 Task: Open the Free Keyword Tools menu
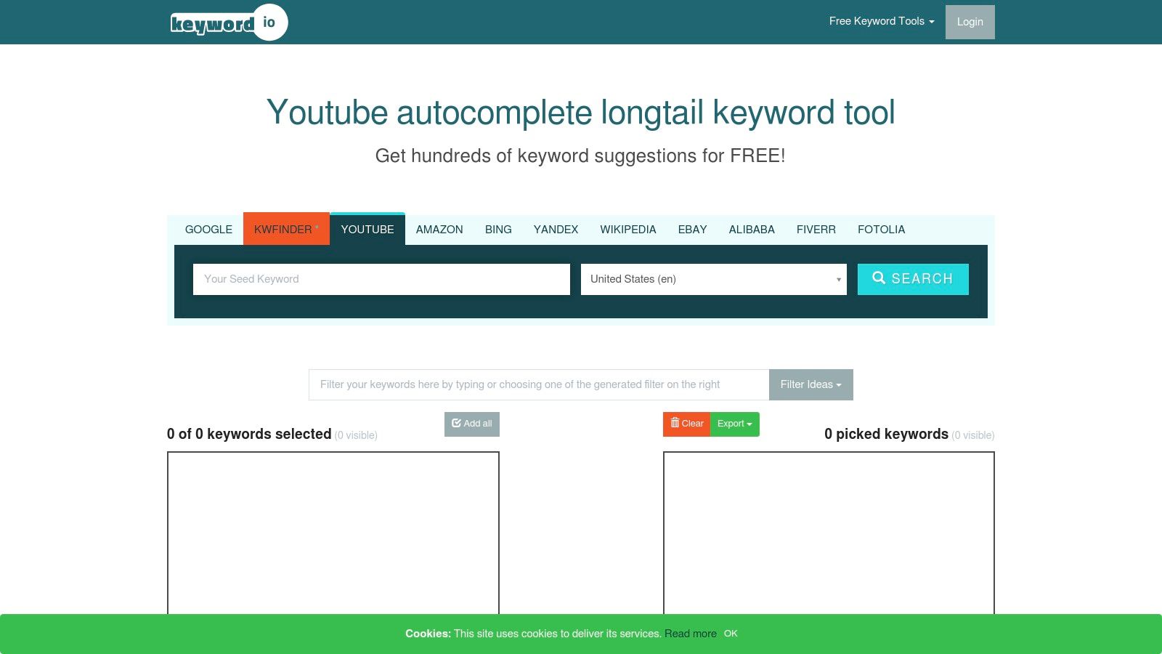[x=881, y=21]
